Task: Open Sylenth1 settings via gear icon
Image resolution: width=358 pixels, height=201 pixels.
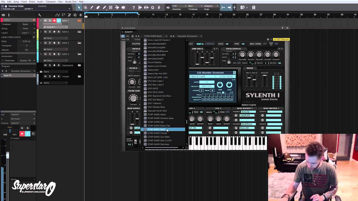Action: 268,39
